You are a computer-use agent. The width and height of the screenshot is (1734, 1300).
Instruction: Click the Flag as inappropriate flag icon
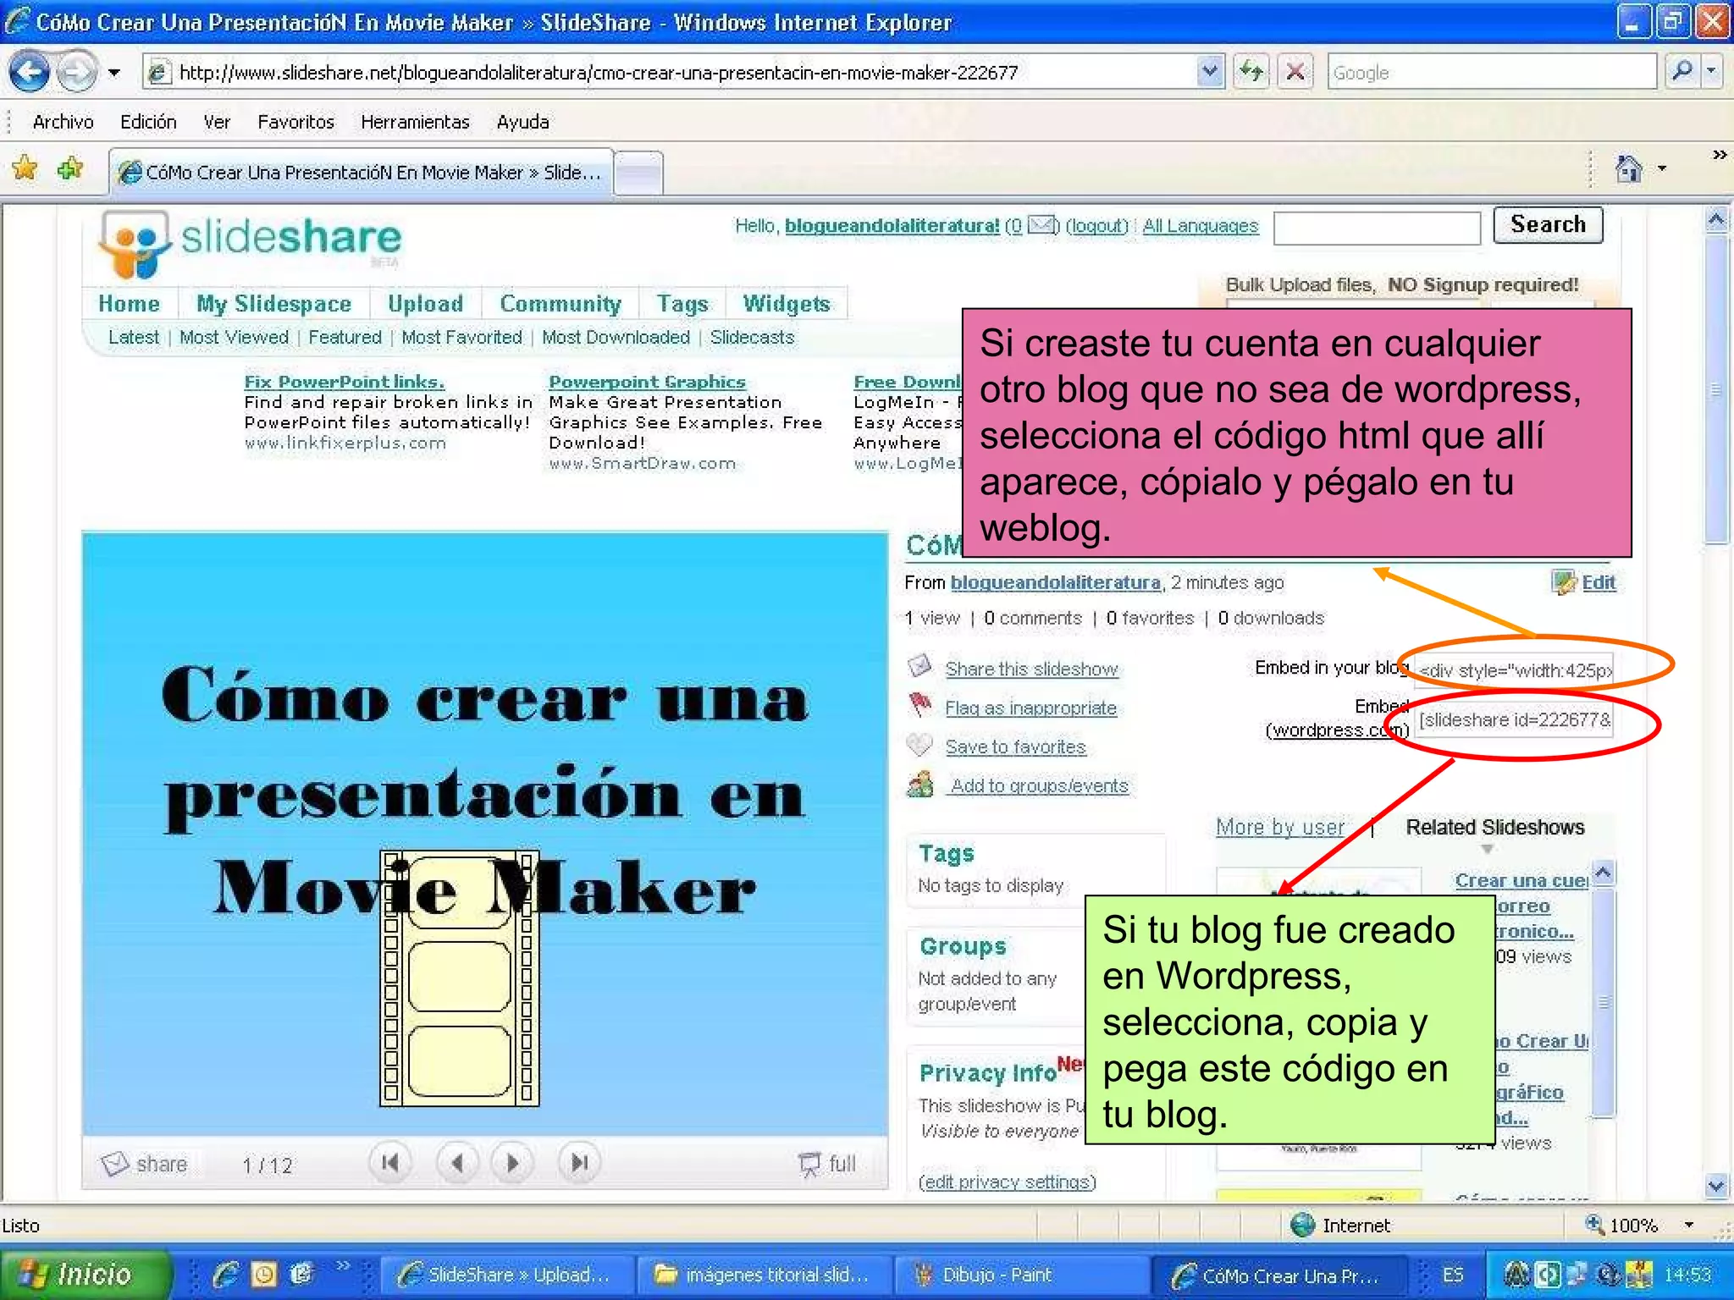tap(919, 705)
